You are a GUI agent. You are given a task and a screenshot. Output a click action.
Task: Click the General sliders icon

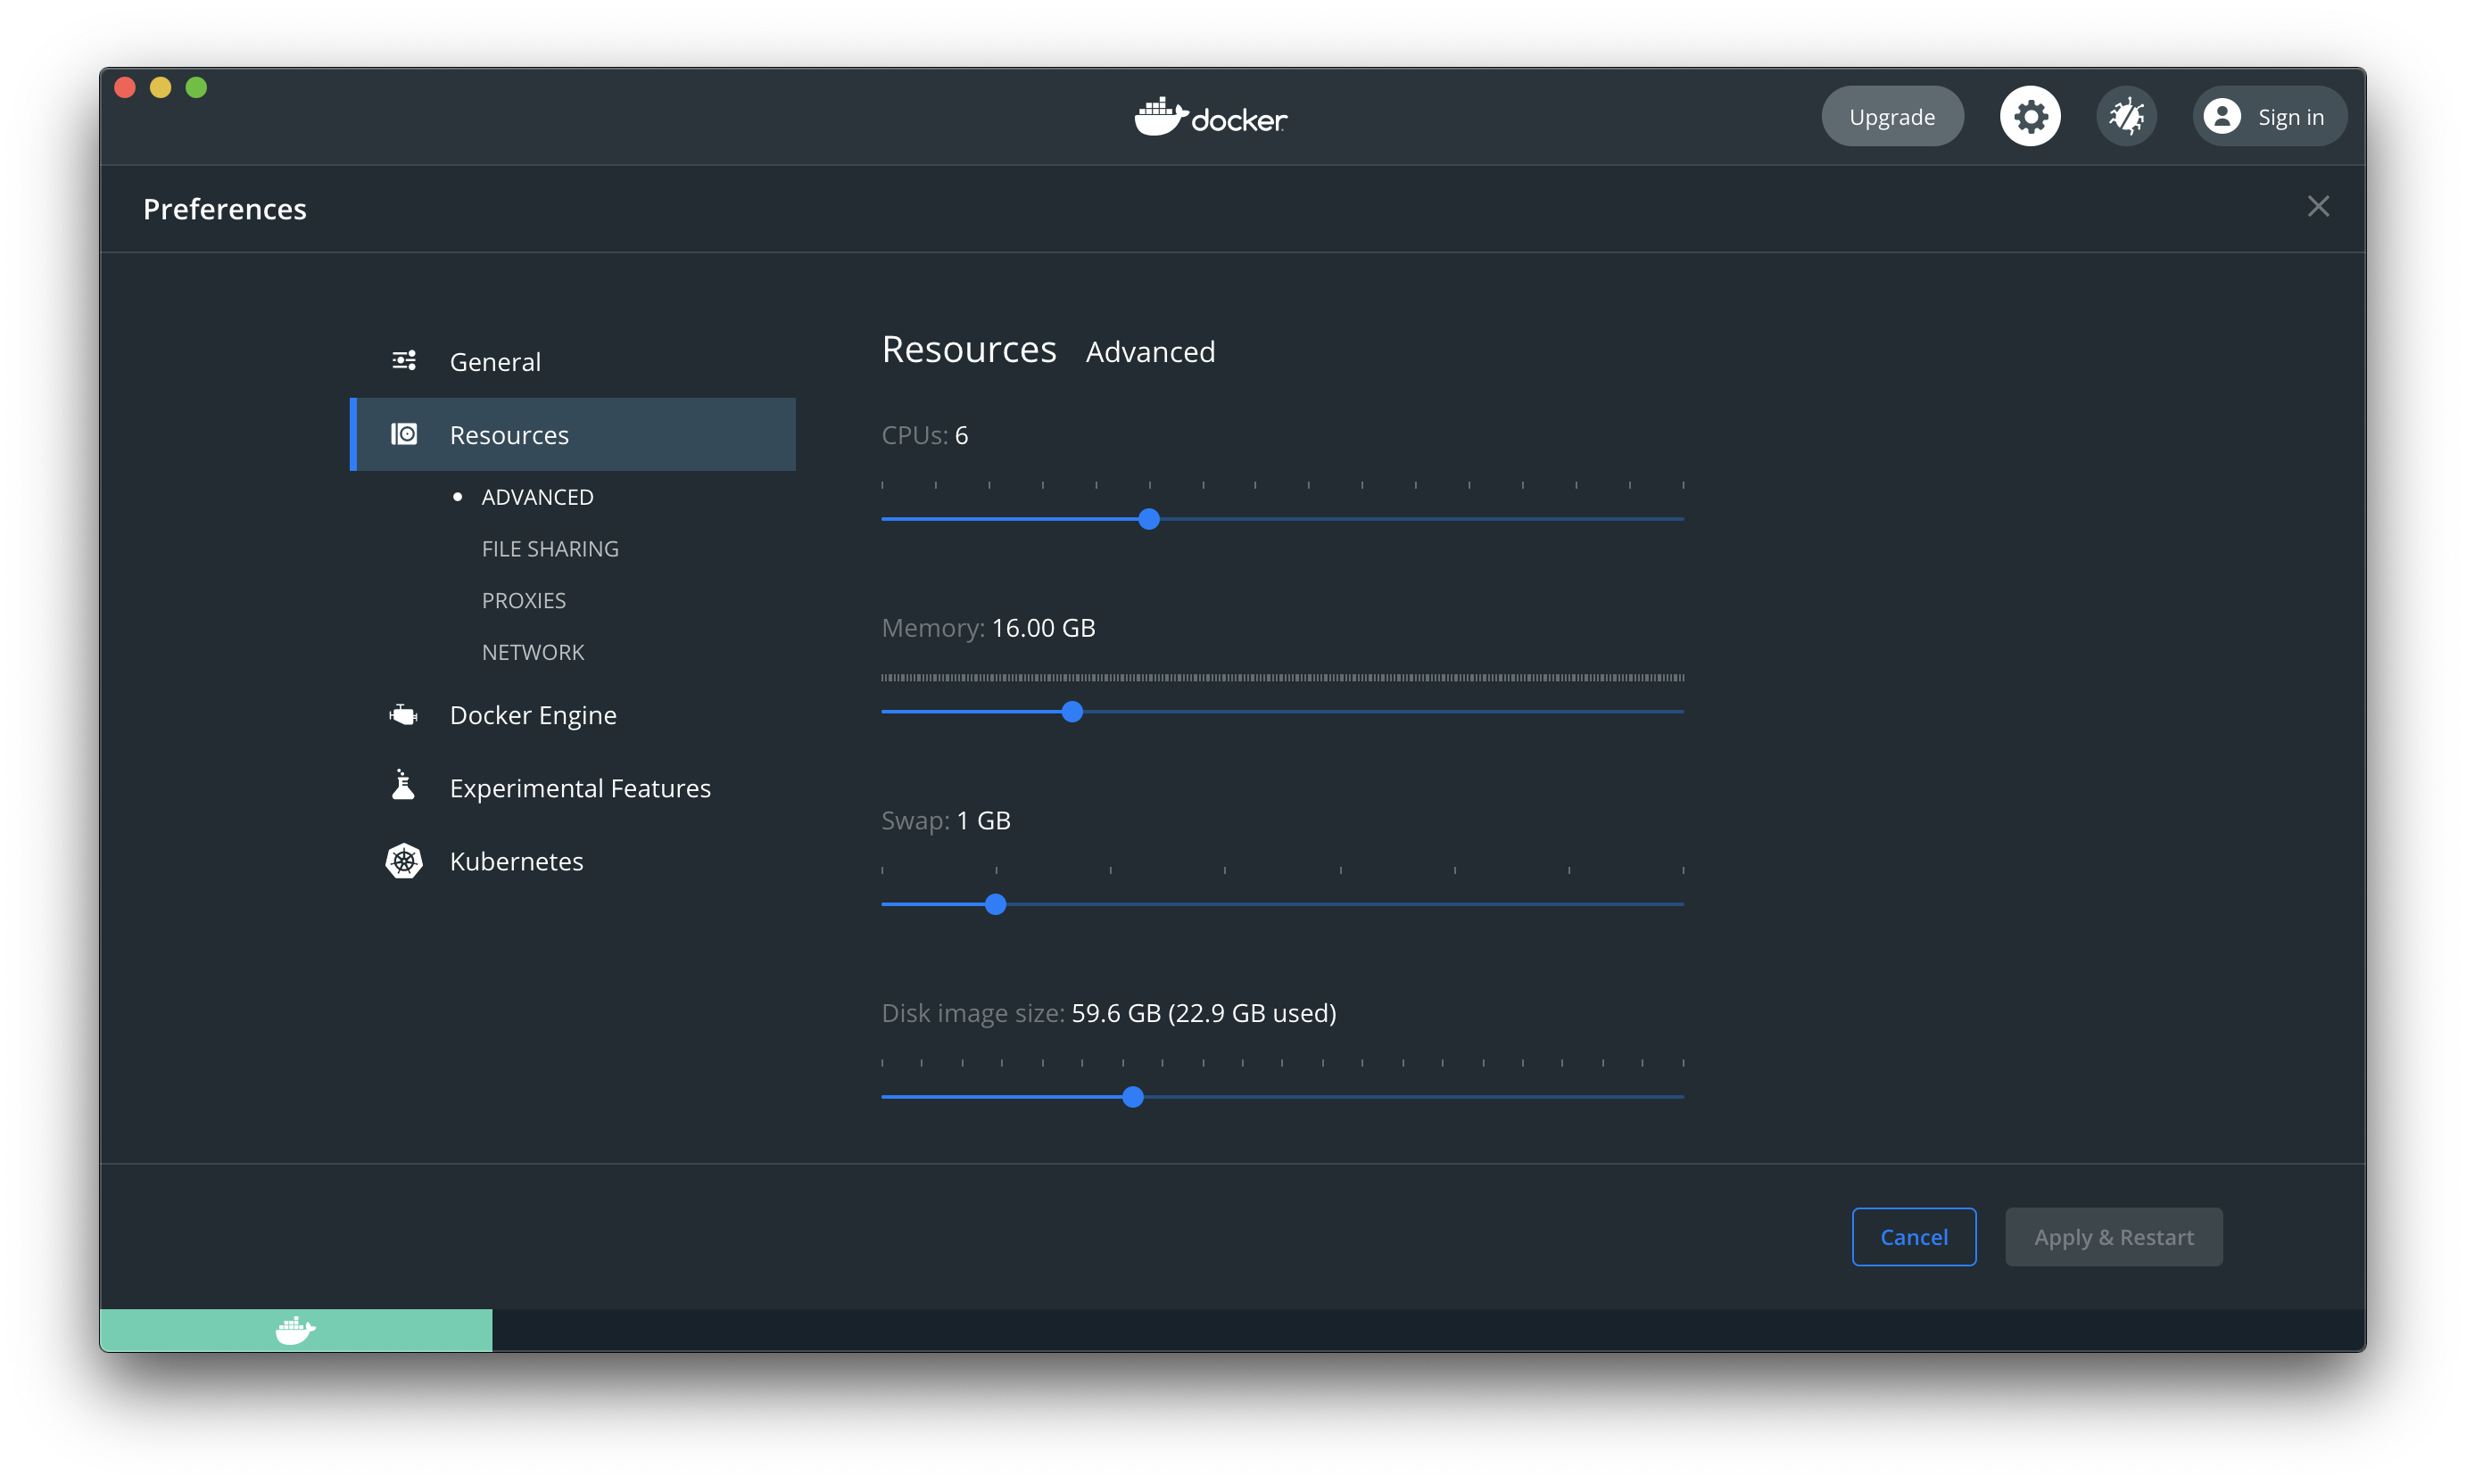point(404,361)
